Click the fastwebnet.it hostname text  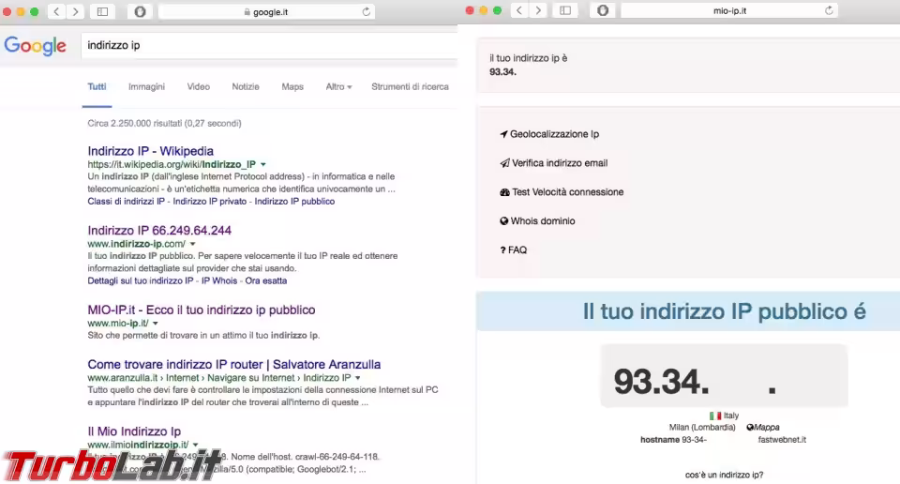782,440
